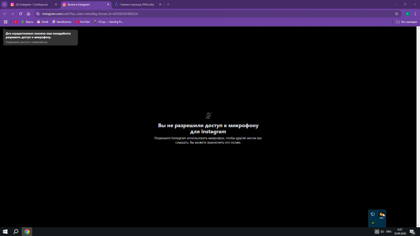
Task: Open the ICCup Gaming bookmark
Action: click(108, 22)
